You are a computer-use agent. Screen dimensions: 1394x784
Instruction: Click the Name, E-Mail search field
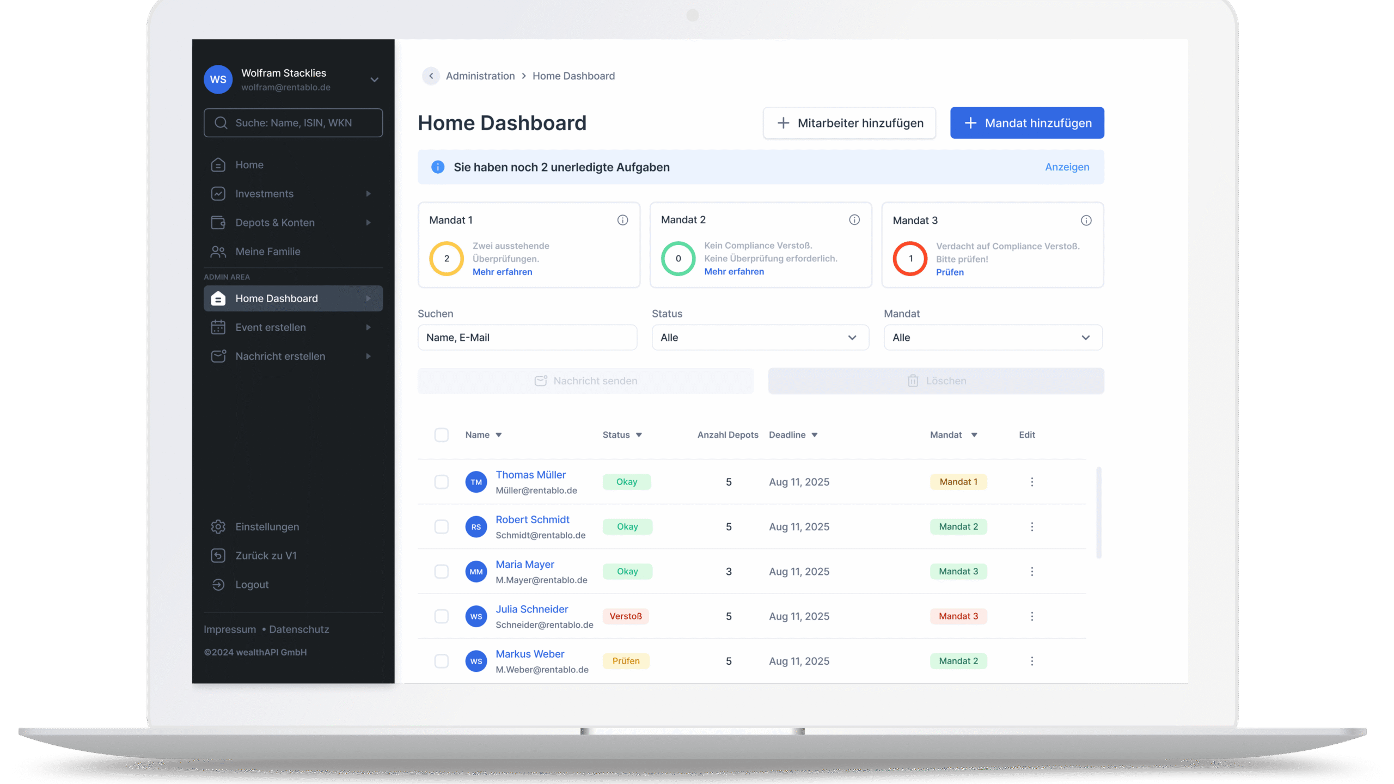(527, 338)
